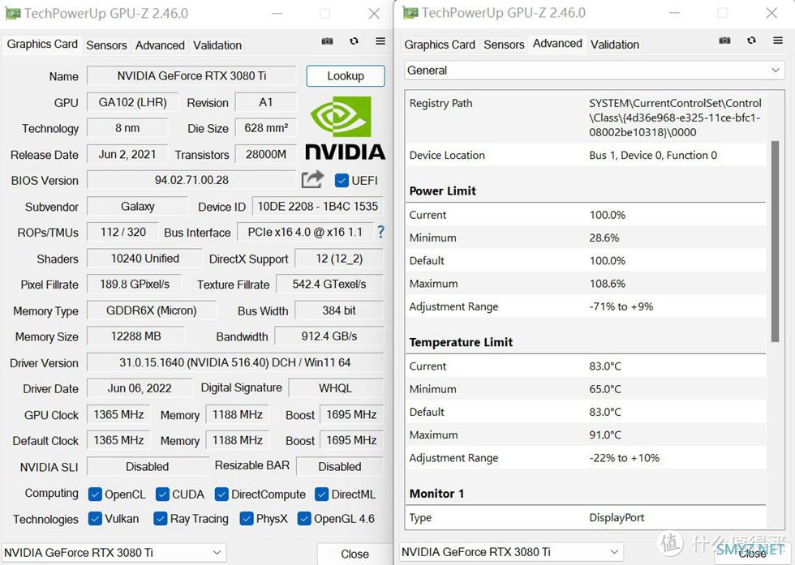795x565 pixels.
Task: Click the Device Location row
Action: pos(586,155)
